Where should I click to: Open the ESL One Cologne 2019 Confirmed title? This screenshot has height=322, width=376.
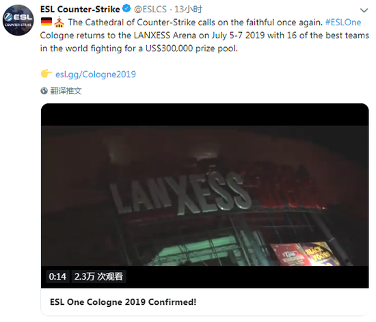[x=123, y=302]
